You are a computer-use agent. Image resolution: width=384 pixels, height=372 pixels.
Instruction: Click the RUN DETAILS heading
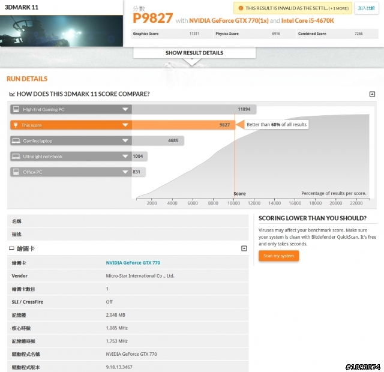27,79
